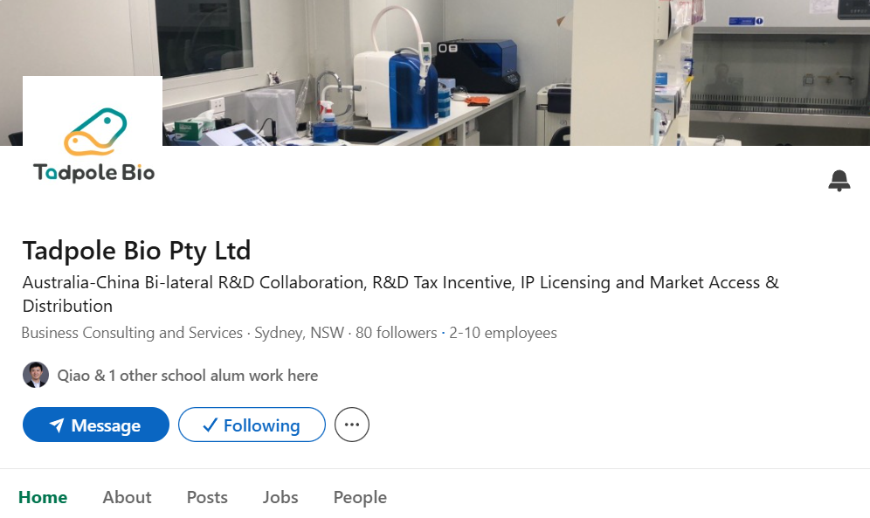View the People tab
Screen dimensions: 870x518
[360, 497]
